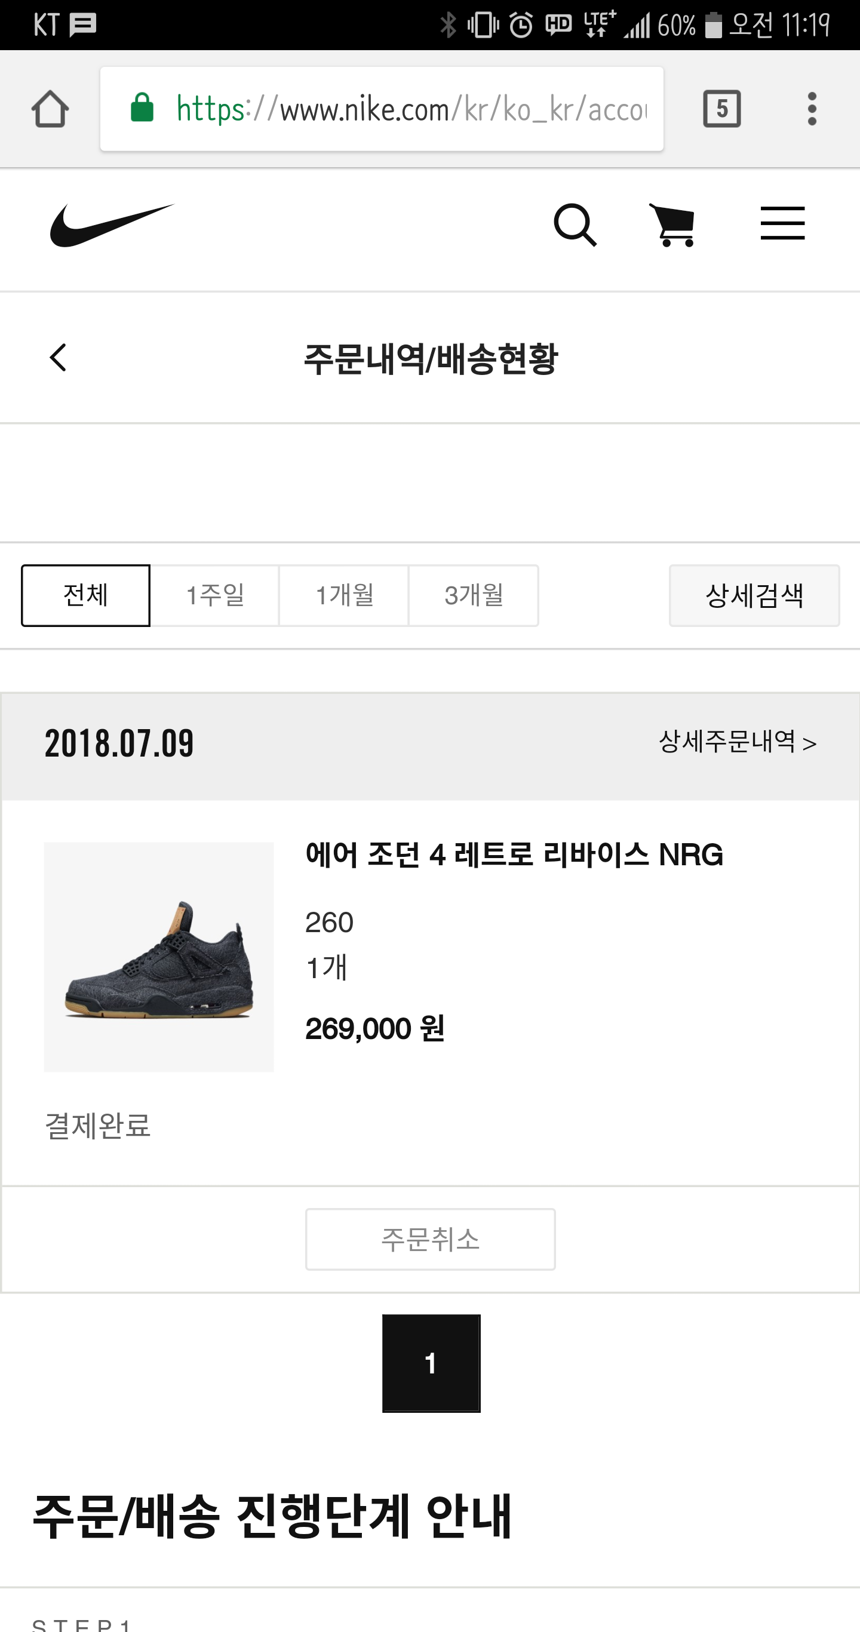Select the 전체 period filter
The width and height of the screenshot is (860, 1632).
pos(85,595)
